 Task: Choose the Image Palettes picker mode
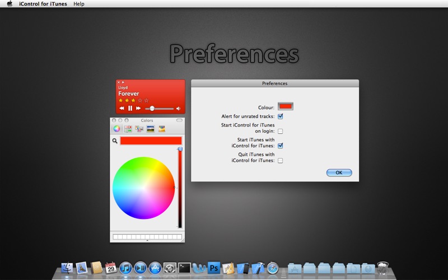[150, 129]
